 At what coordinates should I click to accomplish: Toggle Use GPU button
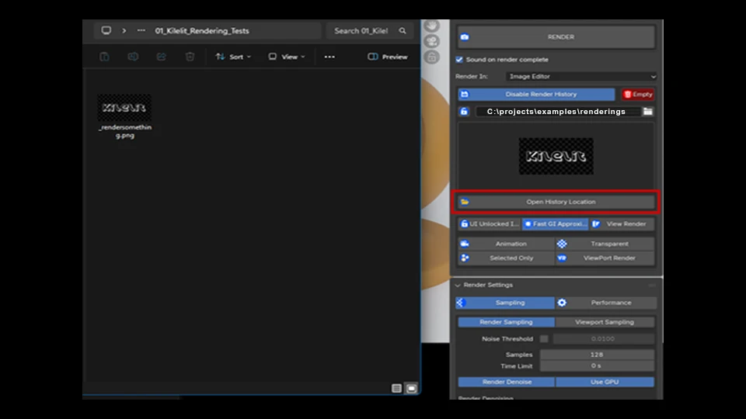pos(605,382)
